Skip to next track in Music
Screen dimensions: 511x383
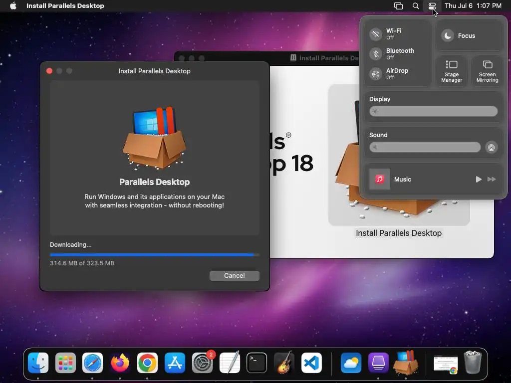492,179
